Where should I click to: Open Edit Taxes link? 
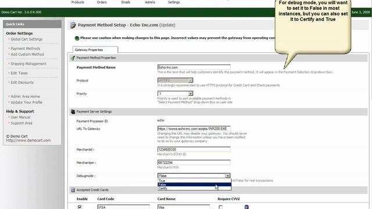19,73
